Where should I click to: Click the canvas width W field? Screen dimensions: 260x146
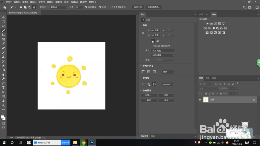click(x=155, y=30)
